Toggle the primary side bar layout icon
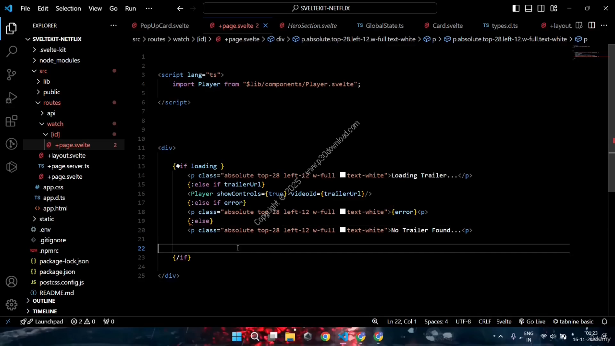 coord(516,8)
